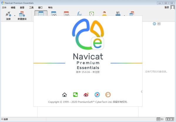Switch to list view in status bar
Viewport: 176px width, 122px height.
click(x=162, y=119)
